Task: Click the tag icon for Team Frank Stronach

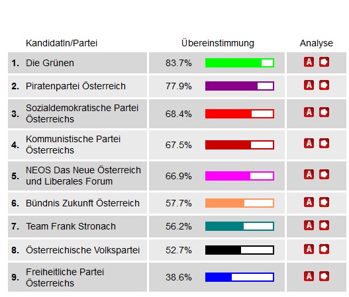Action: coord(324,225)
